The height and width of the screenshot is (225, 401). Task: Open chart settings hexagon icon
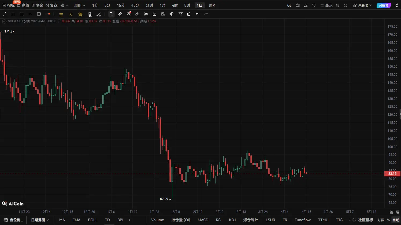pos(338,5)
